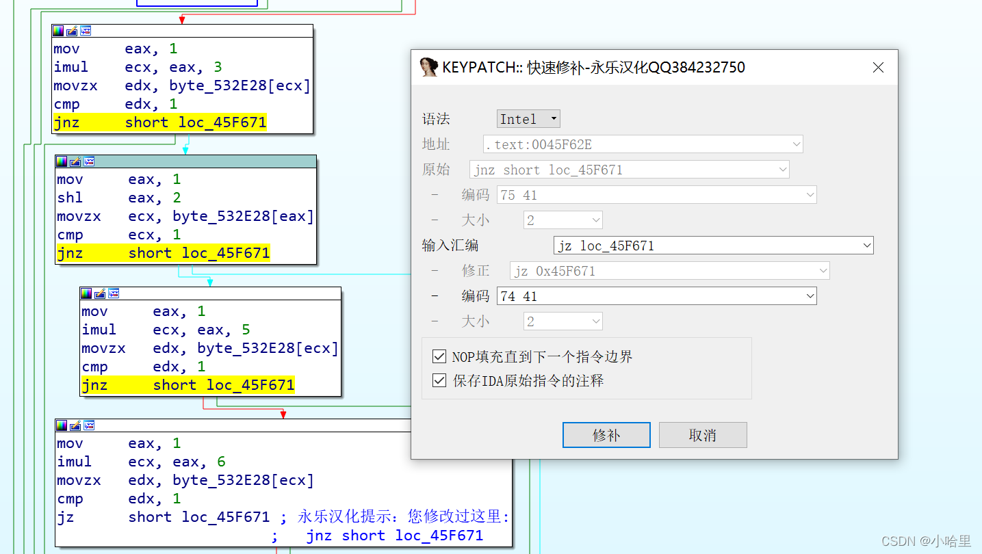Click the Keypatch avatar icon in the dialog title
Image resolution: width=982 pixels, height=554 pixels.
[428, 66]
